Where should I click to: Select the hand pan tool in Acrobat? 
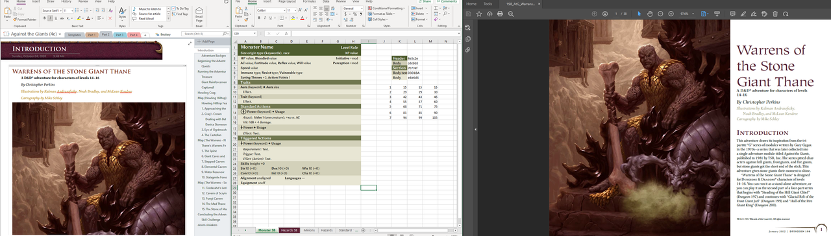(x=650, y=14)
